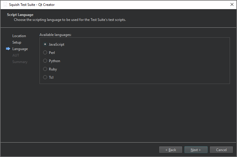Click the Available languages label
The height and width of the screenshot is (157, 237).
[x=55, y=35]
